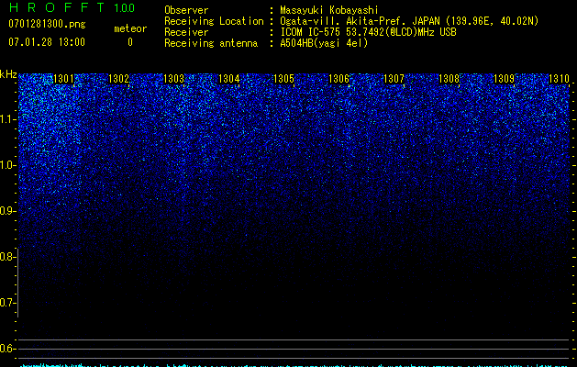Click the Receiving antenna label
Image resolution: width=577 pixels, height=367 pixels.
click(x=211, y=43)
